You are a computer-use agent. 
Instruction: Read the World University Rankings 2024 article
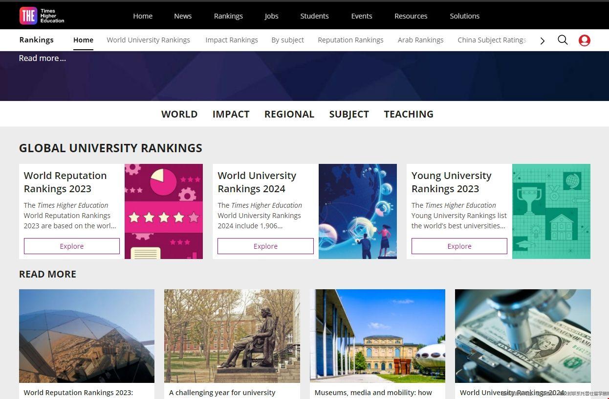(x=512, y=393)
